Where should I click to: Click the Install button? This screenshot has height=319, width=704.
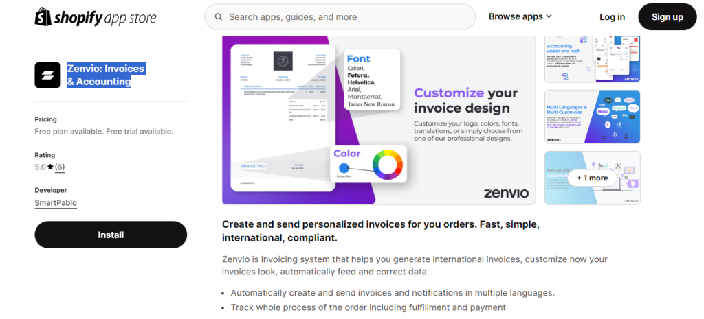111,235
